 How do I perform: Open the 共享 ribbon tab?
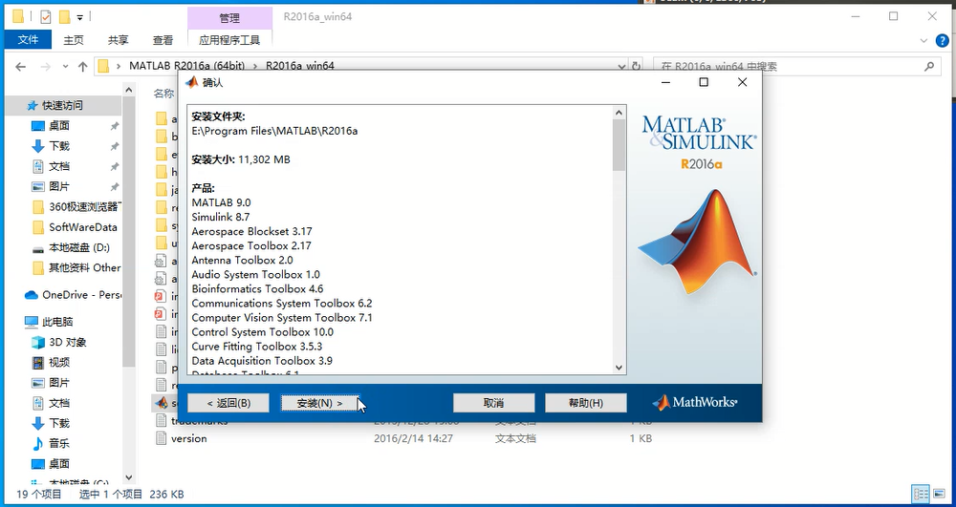119,40
